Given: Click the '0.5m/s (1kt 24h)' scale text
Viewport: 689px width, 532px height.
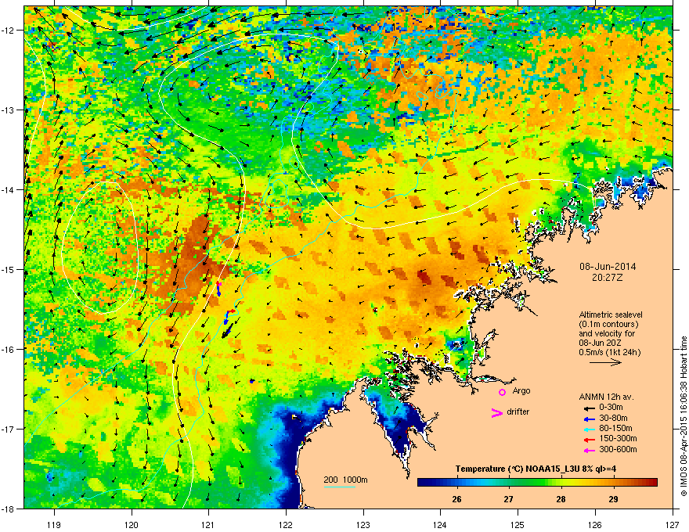Looking at the screenshot, I should [x=609, y=352].
